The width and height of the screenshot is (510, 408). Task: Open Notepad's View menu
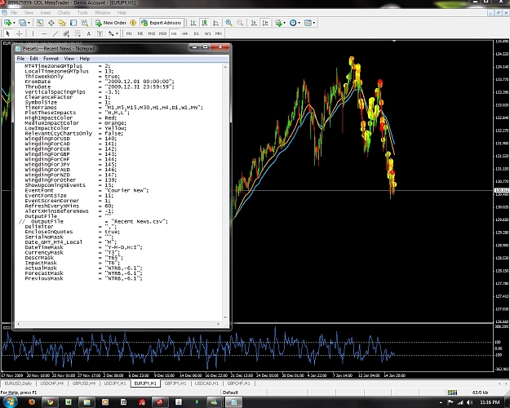pyautogui.click(x=69, y=59)
